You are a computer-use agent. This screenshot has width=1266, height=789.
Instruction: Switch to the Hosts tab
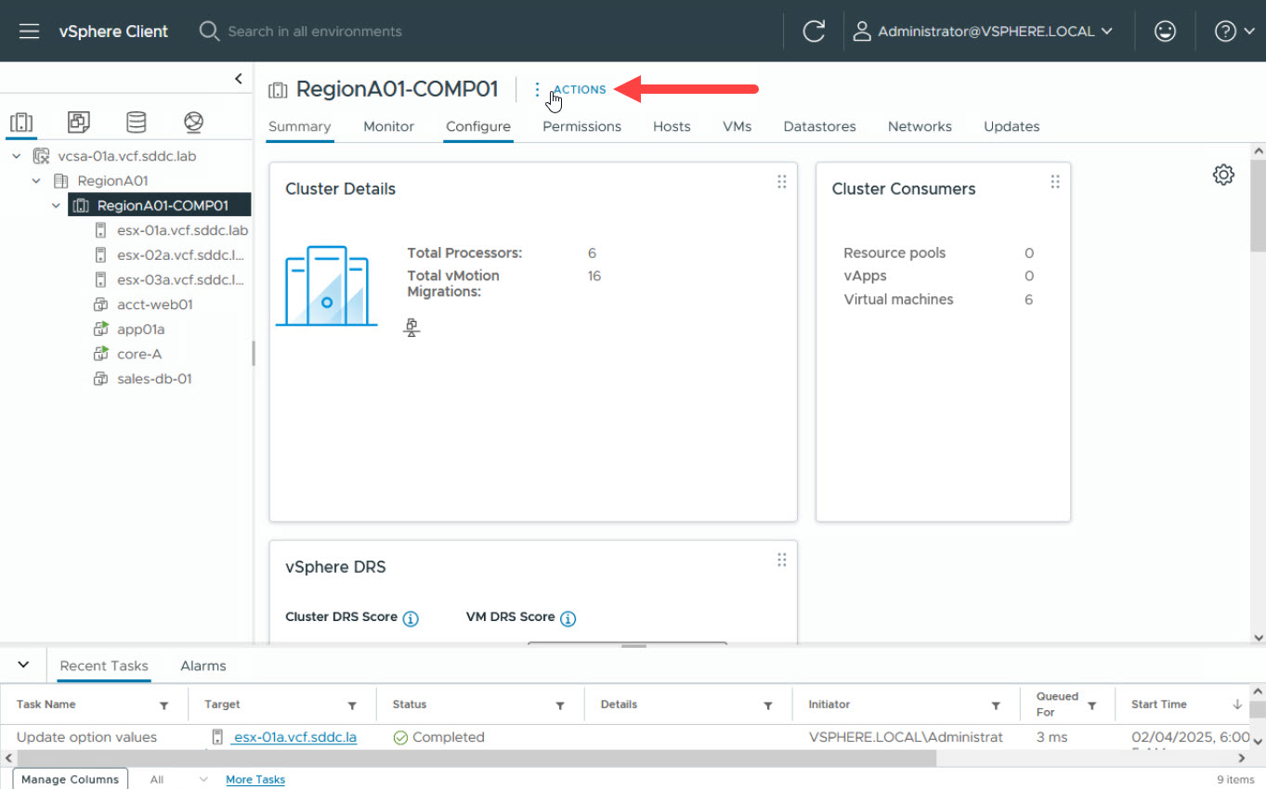click(x=672, y=126)
